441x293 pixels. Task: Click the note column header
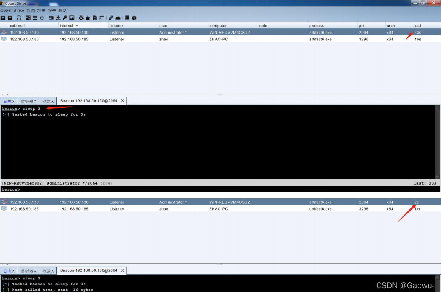[283, 26]
